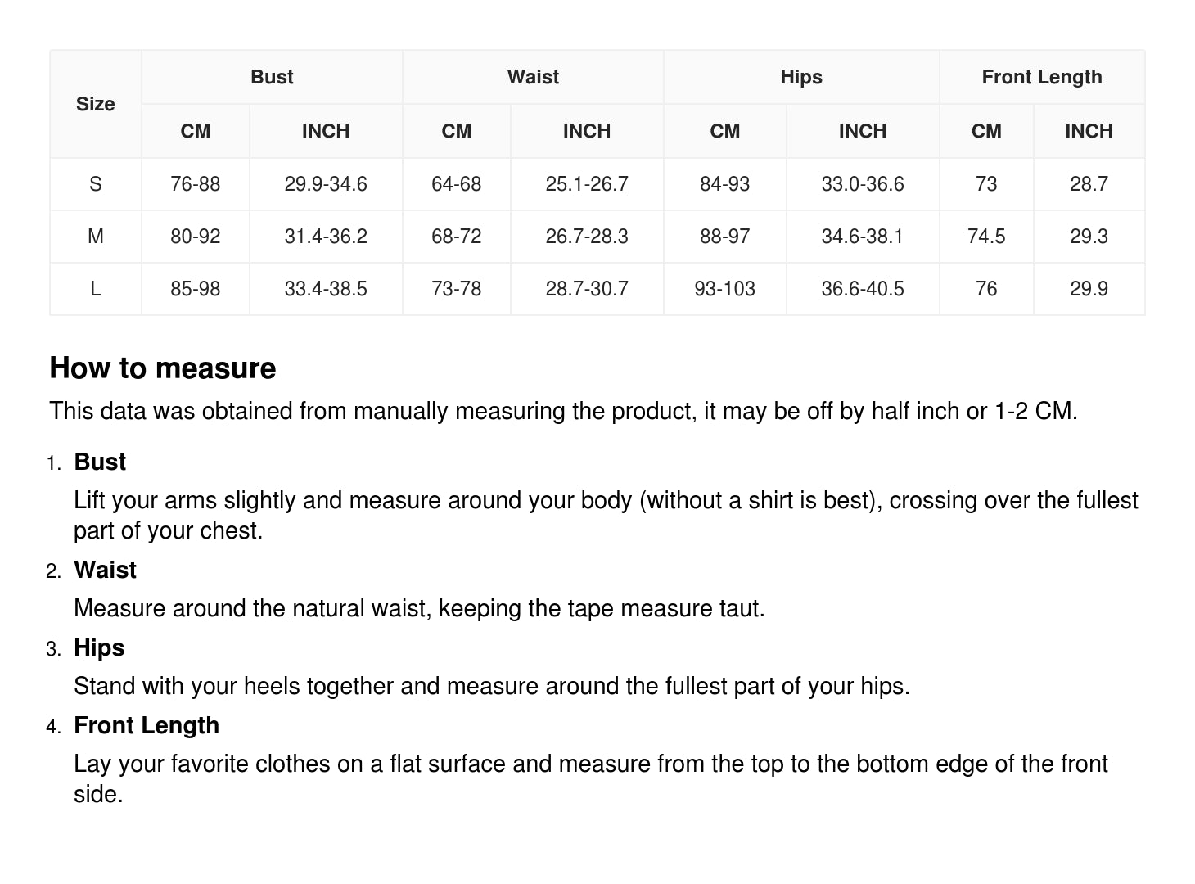Click the Waist column header in table
Viewport: 1195px width, 884px height.
pyautogui.click(x=533, y=77)
